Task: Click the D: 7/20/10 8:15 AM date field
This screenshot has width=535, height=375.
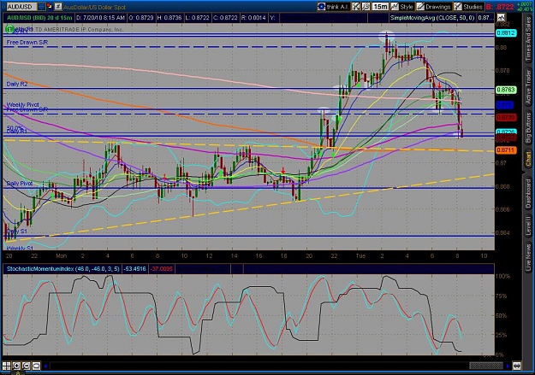Action: point(101,18)
